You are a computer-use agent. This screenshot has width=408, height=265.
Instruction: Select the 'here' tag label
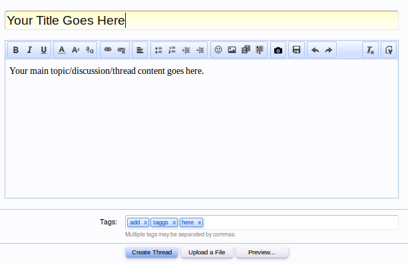point(188,222)
